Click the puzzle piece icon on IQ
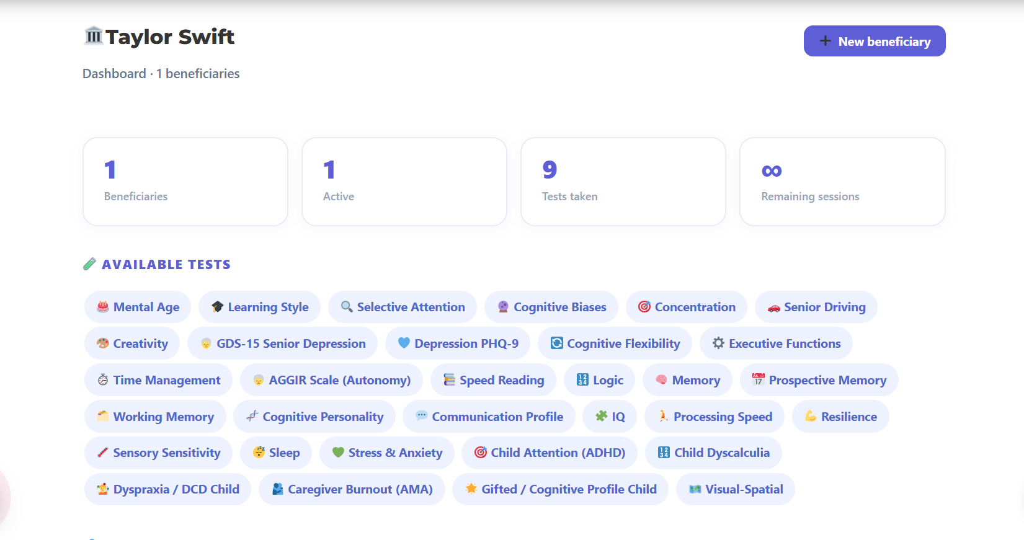 601,416
